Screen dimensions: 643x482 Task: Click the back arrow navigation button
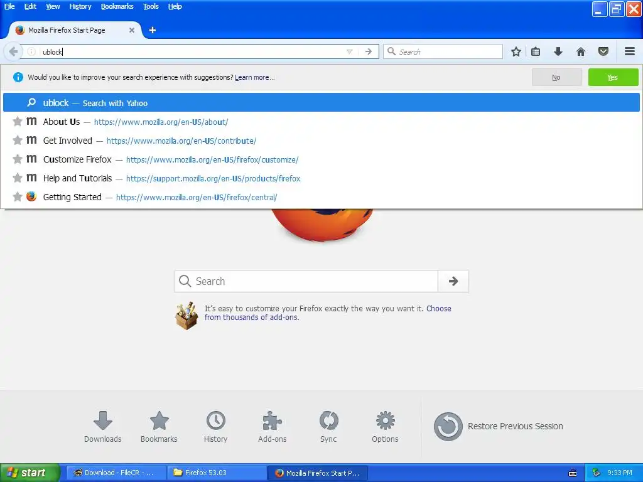pos(13,51)
